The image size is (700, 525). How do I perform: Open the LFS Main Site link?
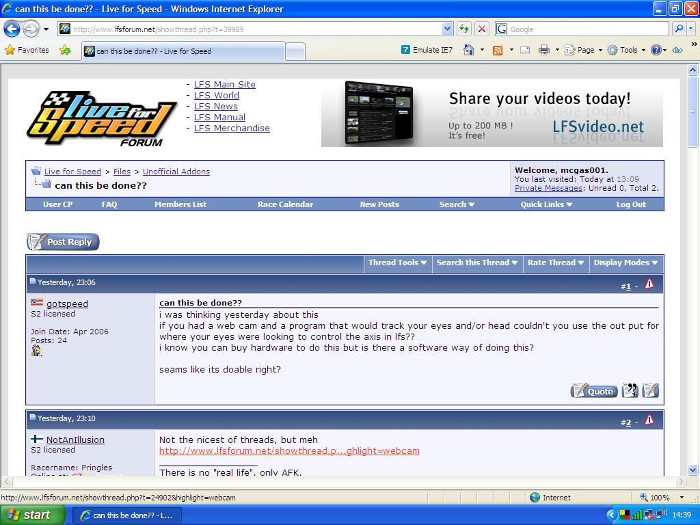click(224, 84)
